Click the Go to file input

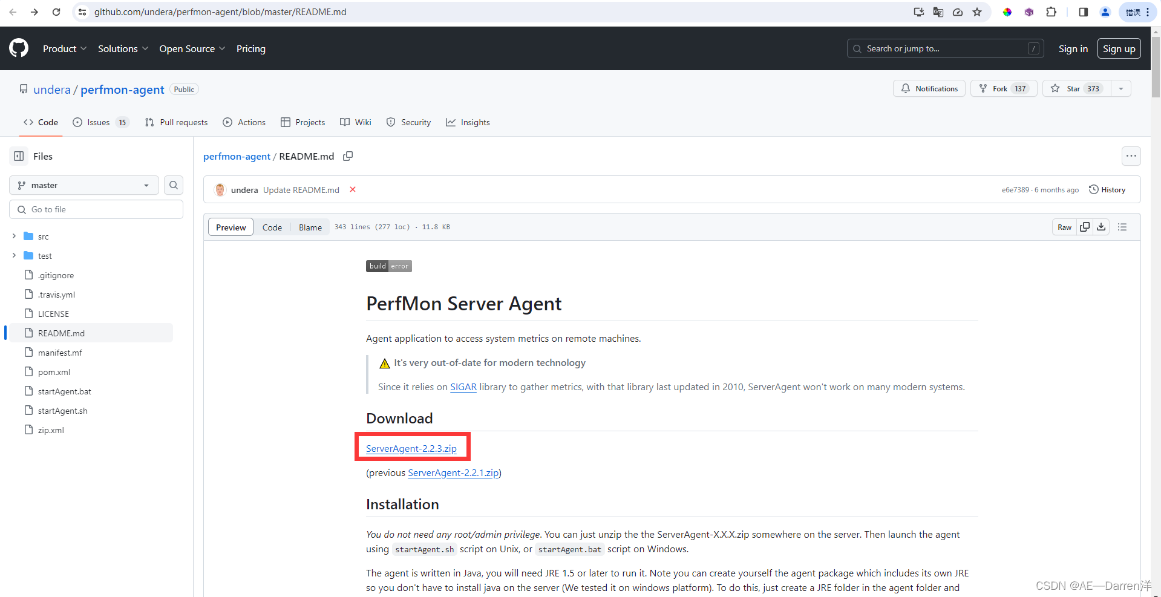point(96,209)
